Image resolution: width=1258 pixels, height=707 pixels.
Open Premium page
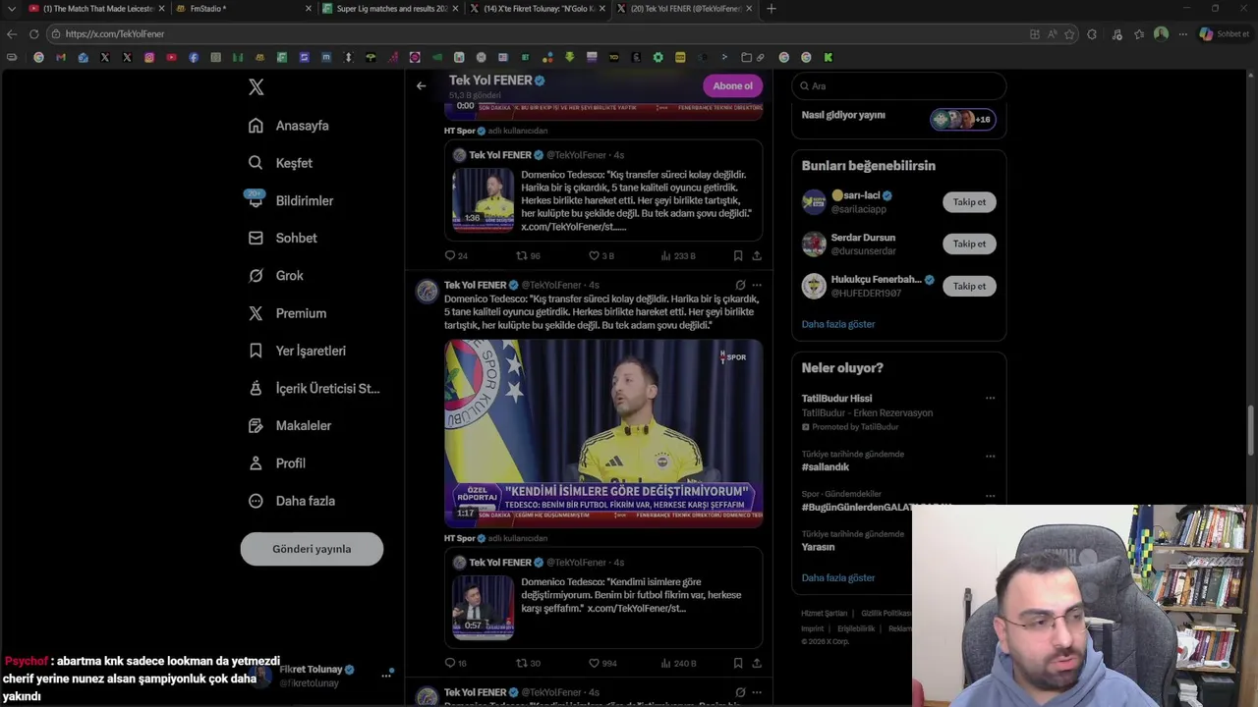click(x=287, y=313)
